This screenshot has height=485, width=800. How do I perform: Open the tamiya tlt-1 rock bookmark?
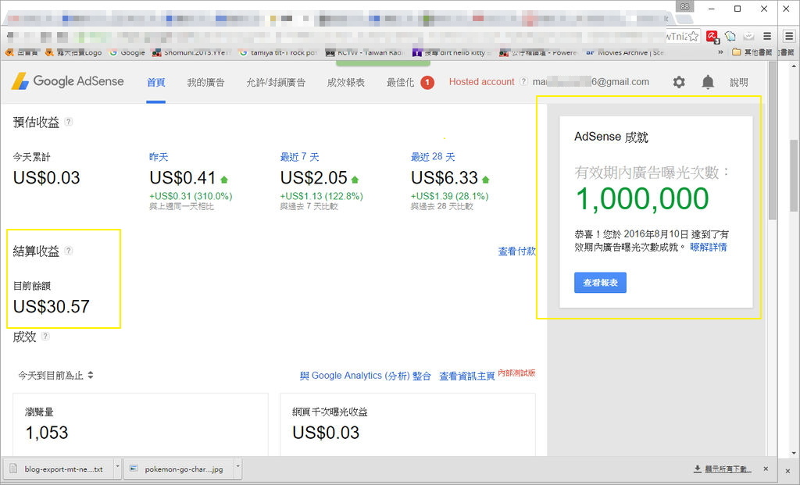pos(278,52)
